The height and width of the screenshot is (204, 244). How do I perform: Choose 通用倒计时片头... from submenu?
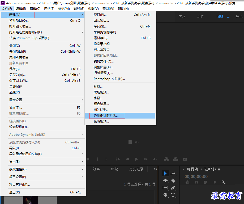point(120,116)
